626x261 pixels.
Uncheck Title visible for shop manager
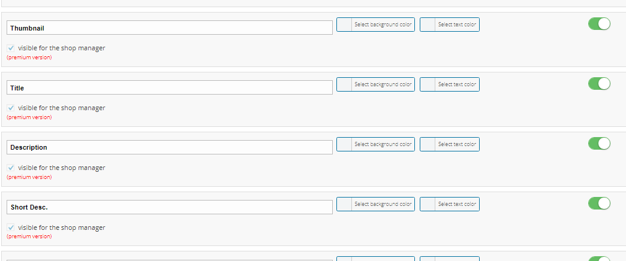click(11, 108)
